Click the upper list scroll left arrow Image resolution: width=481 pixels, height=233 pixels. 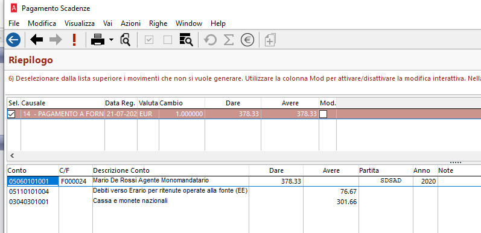12,155
